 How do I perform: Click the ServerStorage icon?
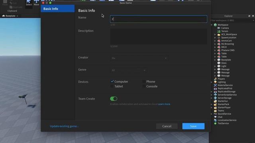[215, 98]
